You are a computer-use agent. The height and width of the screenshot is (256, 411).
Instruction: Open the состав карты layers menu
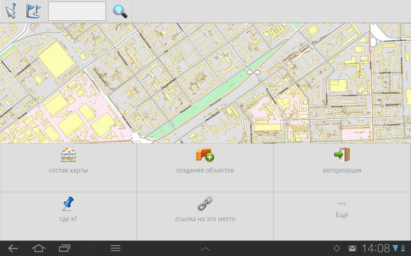coord(68,168)
